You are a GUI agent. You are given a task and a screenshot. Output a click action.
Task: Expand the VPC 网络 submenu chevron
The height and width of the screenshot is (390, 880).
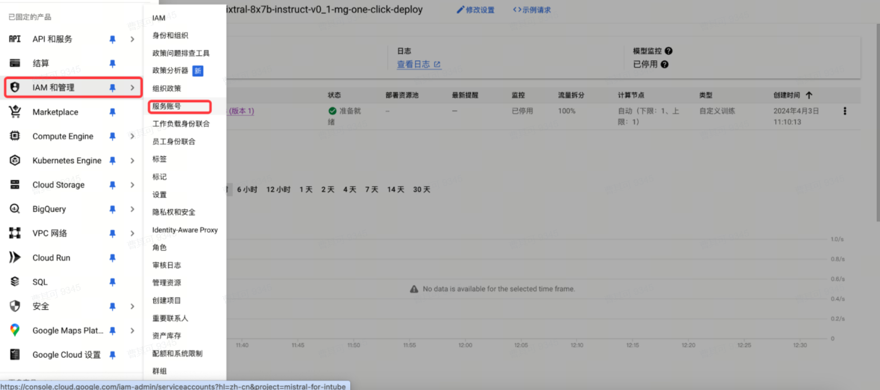click(132, 233)
